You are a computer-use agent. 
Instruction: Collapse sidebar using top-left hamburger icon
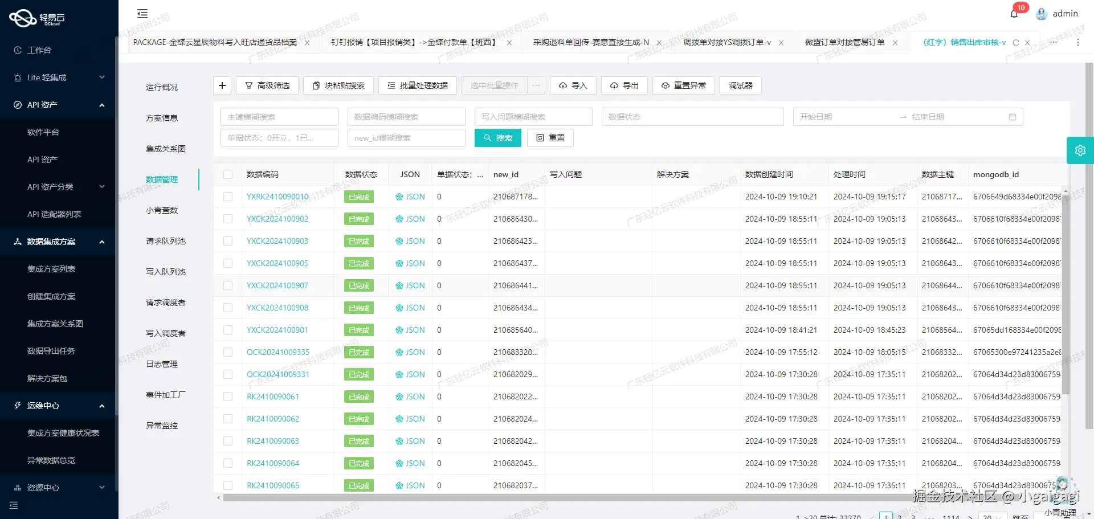[x=142, y=13]
